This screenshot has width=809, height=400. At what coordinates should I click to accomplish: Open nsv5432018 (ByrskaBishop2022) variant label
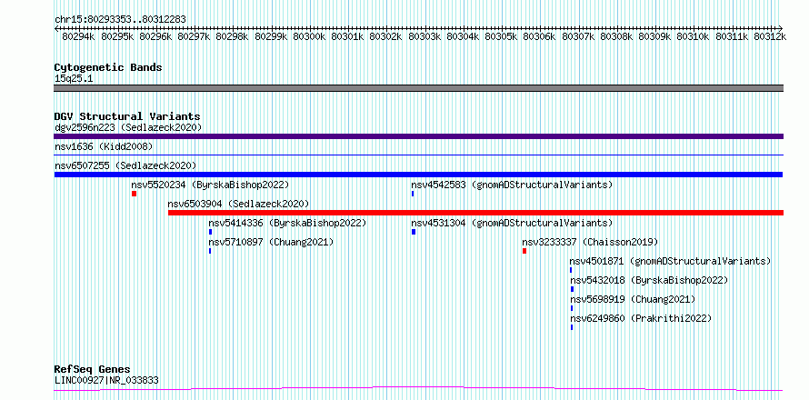coord(649,280)
